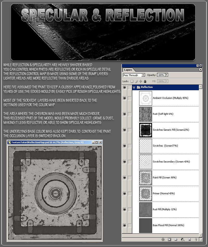Lock all with the padlock icon
The height and width of the screenshot is (247, 208).
(x=145, y=81)
